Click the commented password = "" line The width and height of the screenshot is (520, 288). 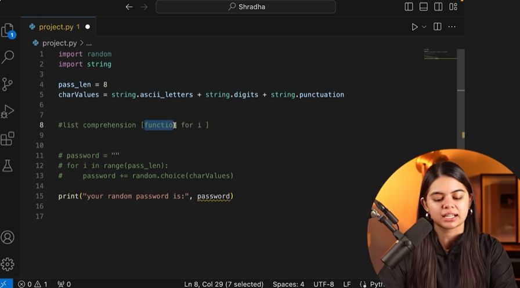(89, 155)
